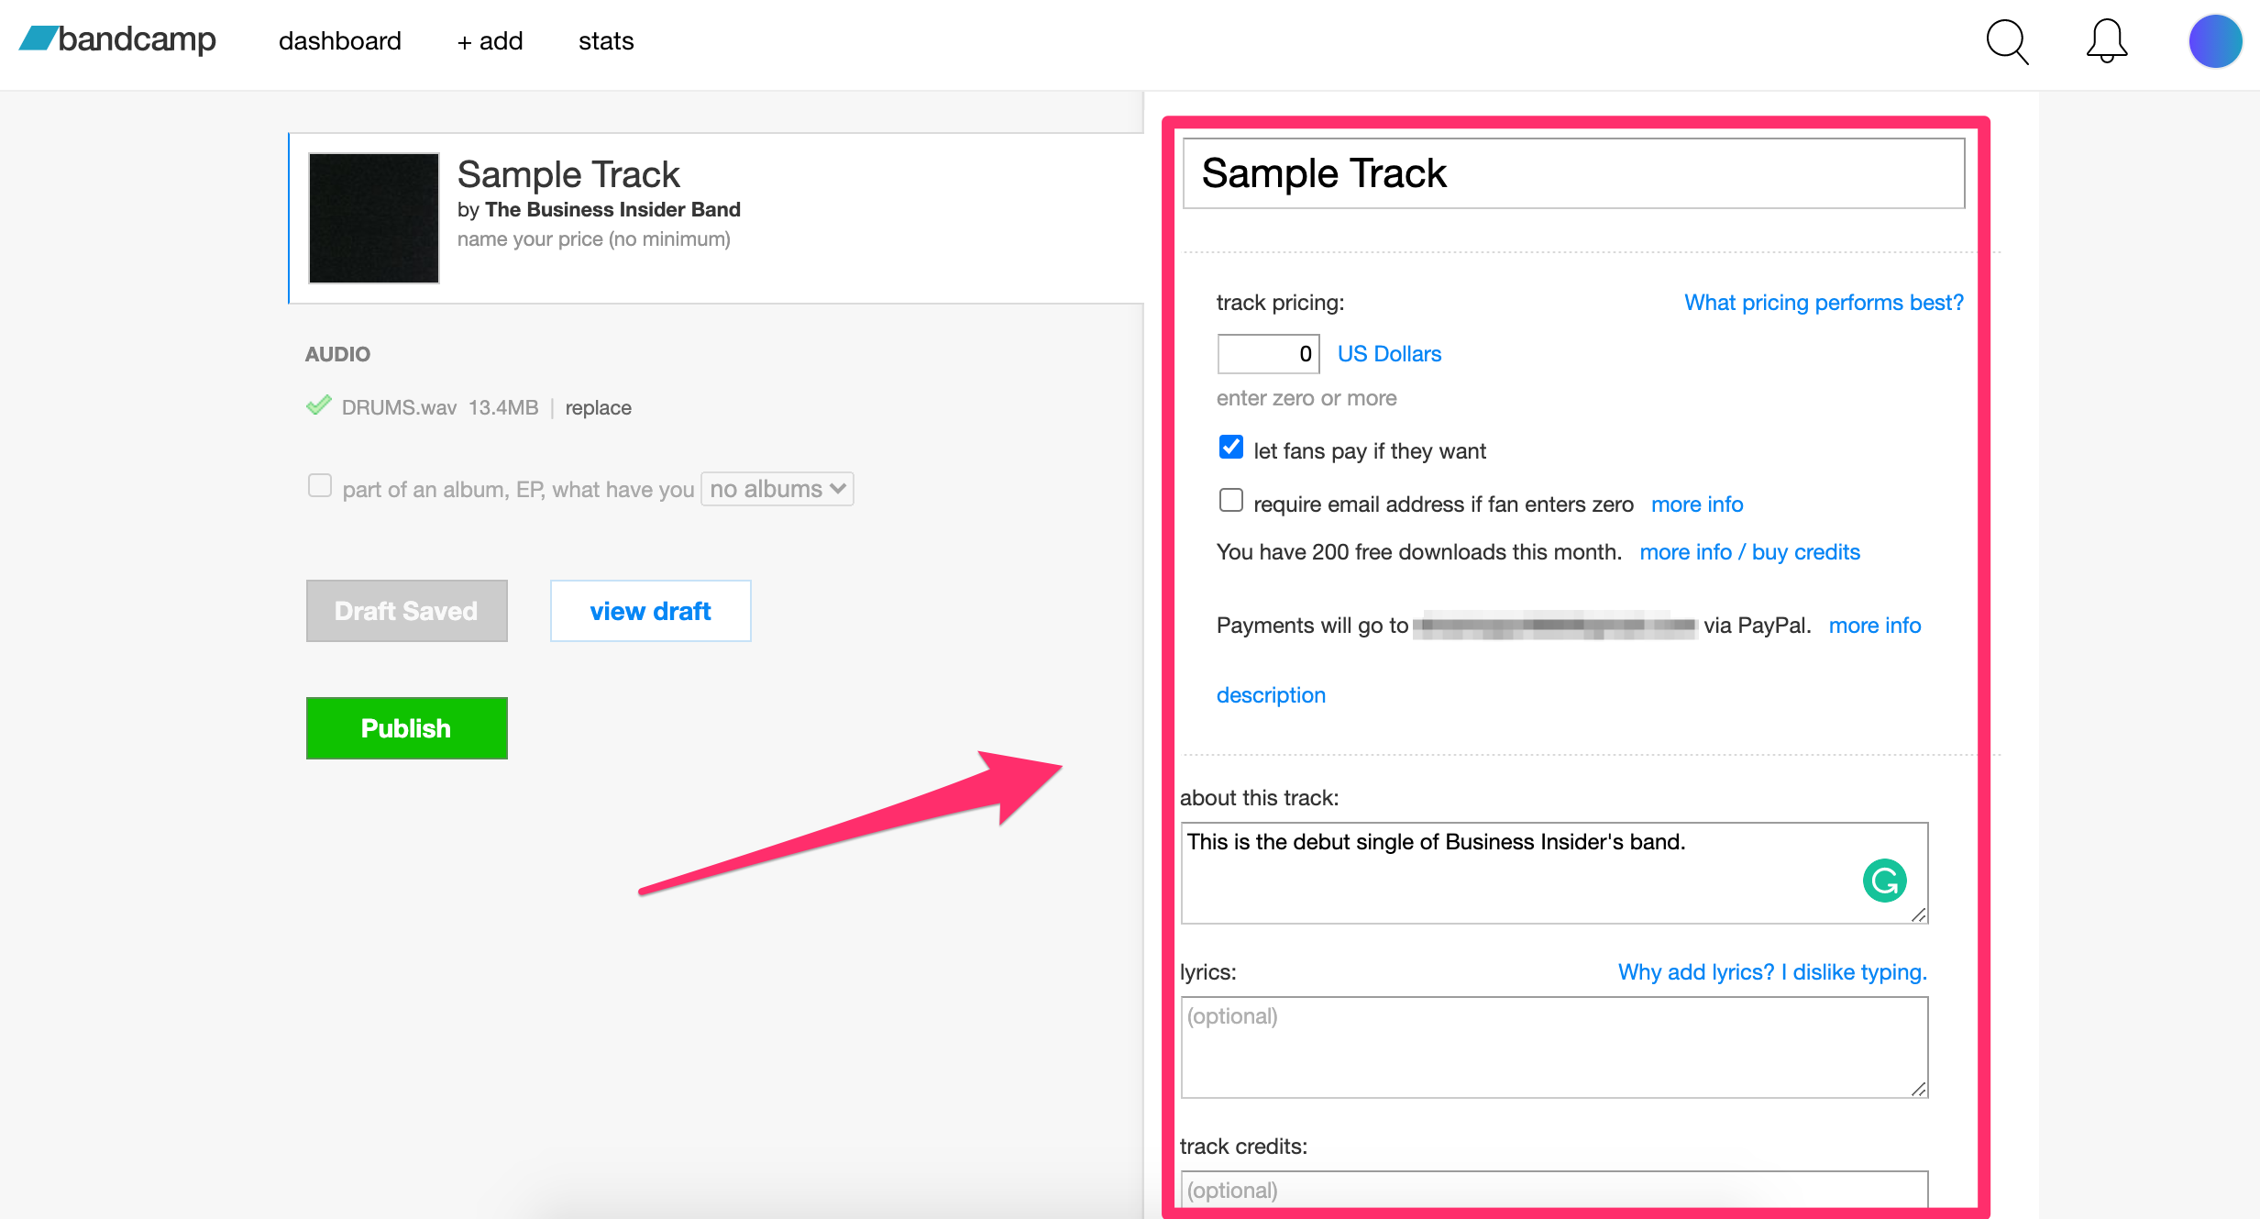Click 'replace' next to DRUMS.wav
This screenshot has width=2260, height=1219.
pyautogui.click(x=597, y=407)
